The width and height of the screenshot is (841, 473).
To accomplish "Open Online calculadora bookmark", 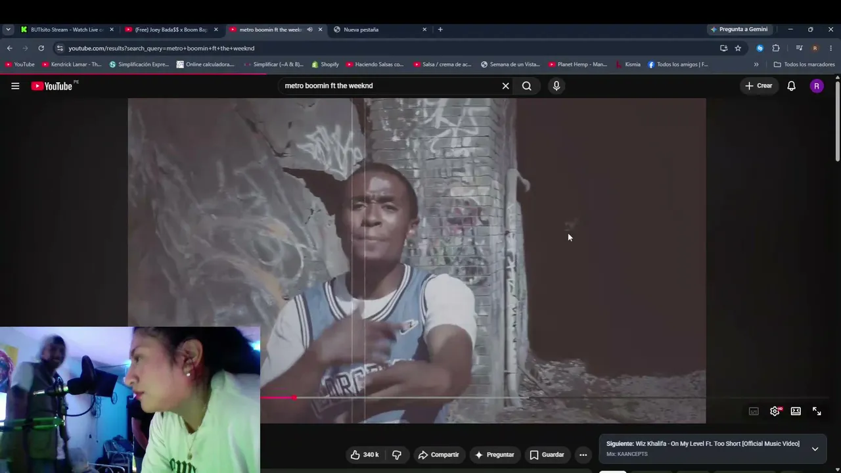I will click(206, 64).
